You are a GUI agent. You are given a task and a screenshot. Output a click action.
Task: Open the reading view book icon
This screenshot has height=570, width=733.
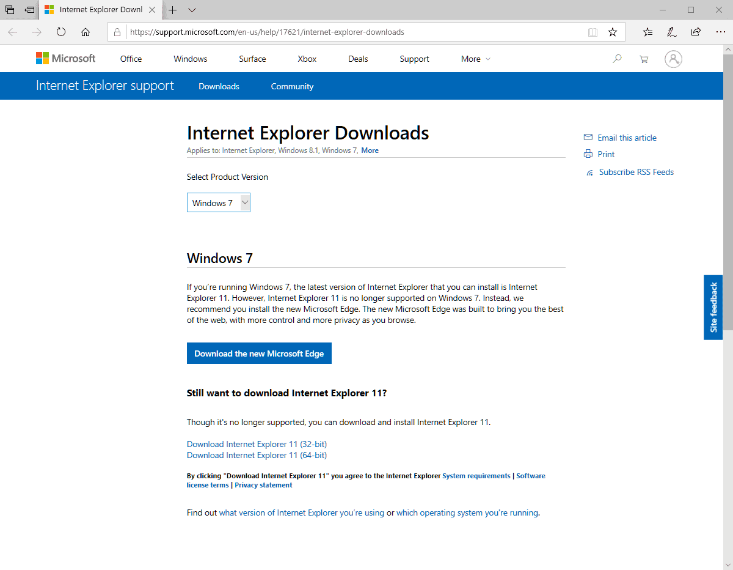point(593,32)
